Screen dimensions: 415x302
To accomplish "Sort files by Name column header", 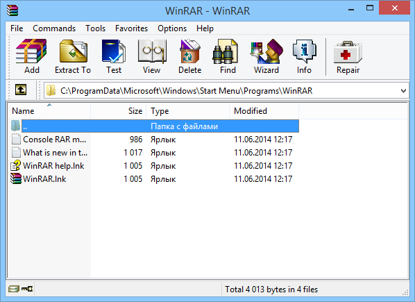I will (x=49, y=111).
